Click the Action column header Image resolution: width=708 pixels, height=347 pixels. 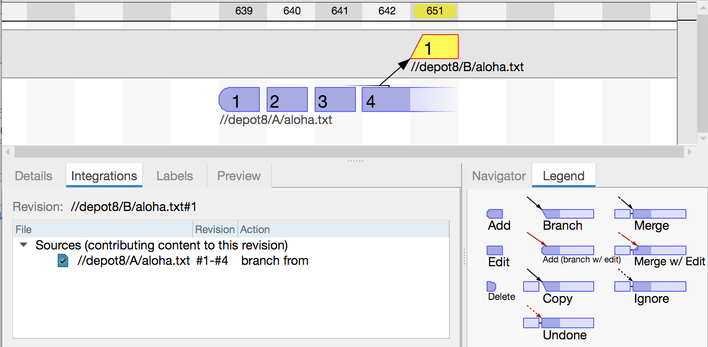click(255, 229)
